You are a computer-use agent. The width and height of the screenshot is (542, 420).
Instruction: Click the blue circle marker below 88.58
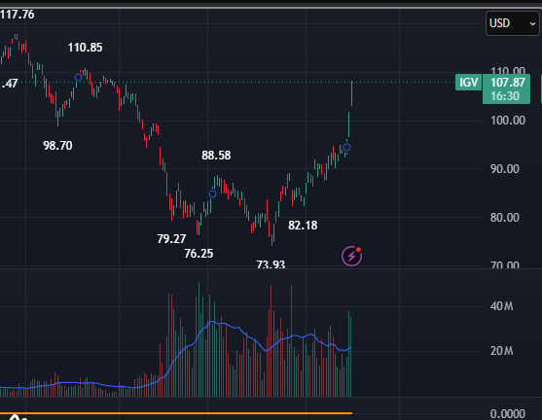[212, 193]
